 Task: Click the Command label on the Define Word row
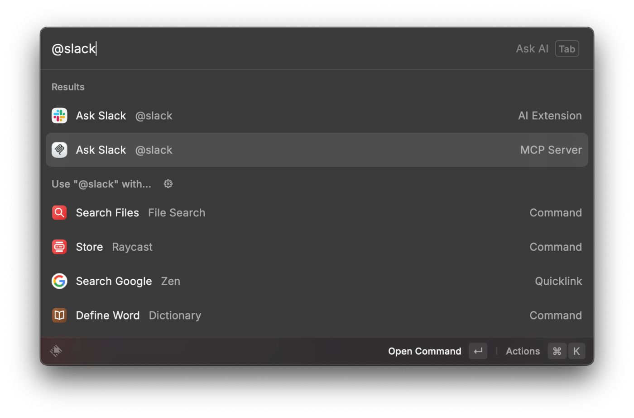(556, 315)
